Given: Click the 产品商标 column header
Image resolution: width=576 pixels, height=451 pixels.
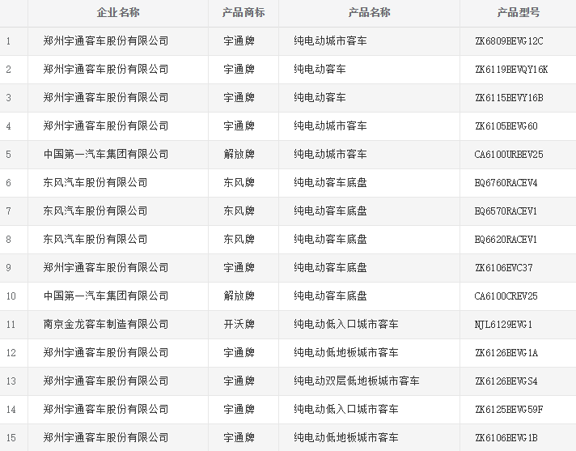Looking at the screenshot, I should click(x=244, y=12).
